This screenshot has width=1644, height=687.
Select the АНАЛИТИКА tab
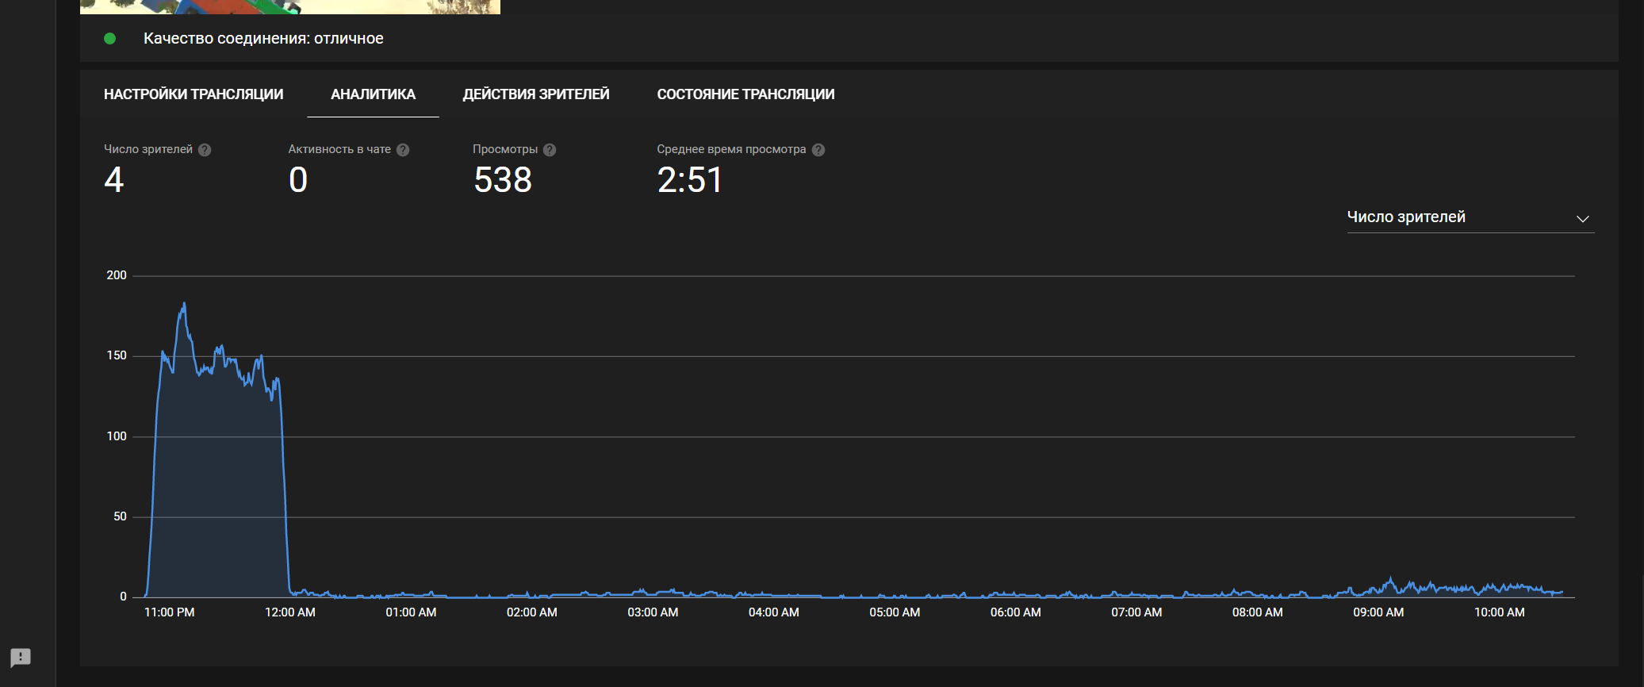pos(373,94)
